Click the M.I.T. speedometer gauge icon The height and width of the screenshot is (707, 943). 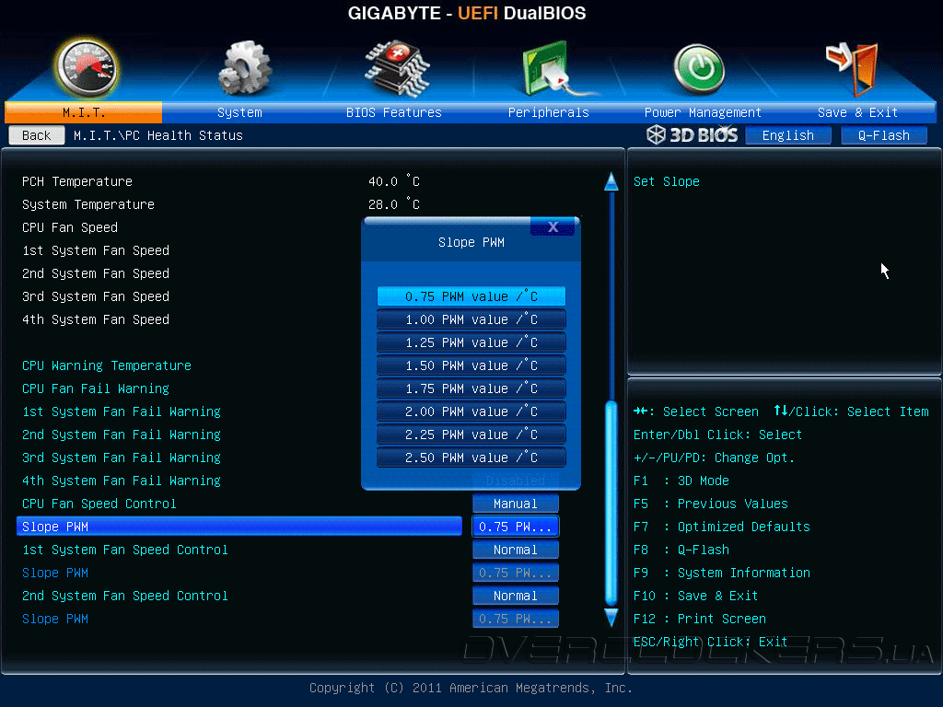86,69
